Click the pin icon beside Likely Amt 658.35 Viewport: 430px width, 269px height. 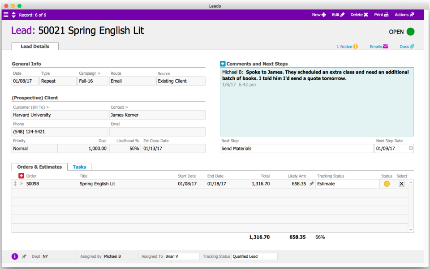click(x=311, y=184)
